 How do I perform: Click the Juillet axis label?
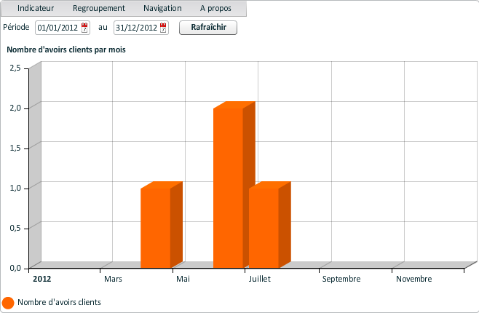[260, 279]
